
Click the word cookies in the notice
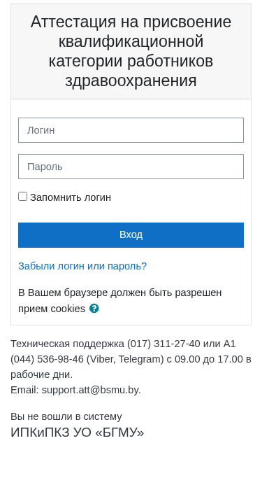click(68, 309)
